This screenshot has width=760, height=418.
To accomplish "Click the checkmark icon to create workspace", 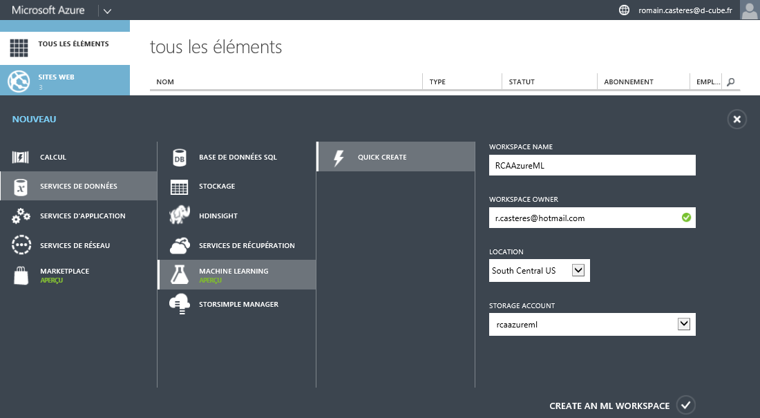I will coord(686,405).
